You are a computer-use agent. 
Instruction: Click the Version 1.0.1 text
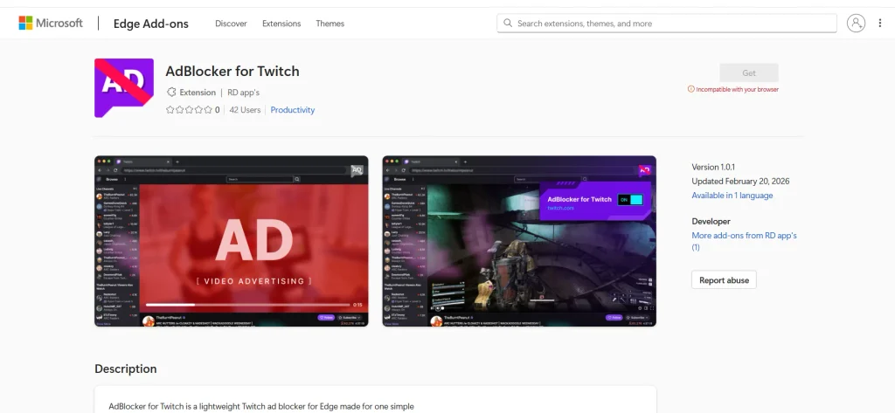(x=713, y=167)
